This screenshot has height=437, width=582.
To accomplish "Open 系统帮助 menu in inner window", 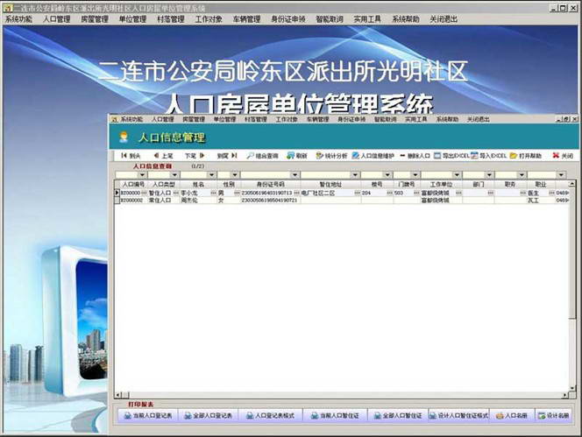I will coord(447,119).
